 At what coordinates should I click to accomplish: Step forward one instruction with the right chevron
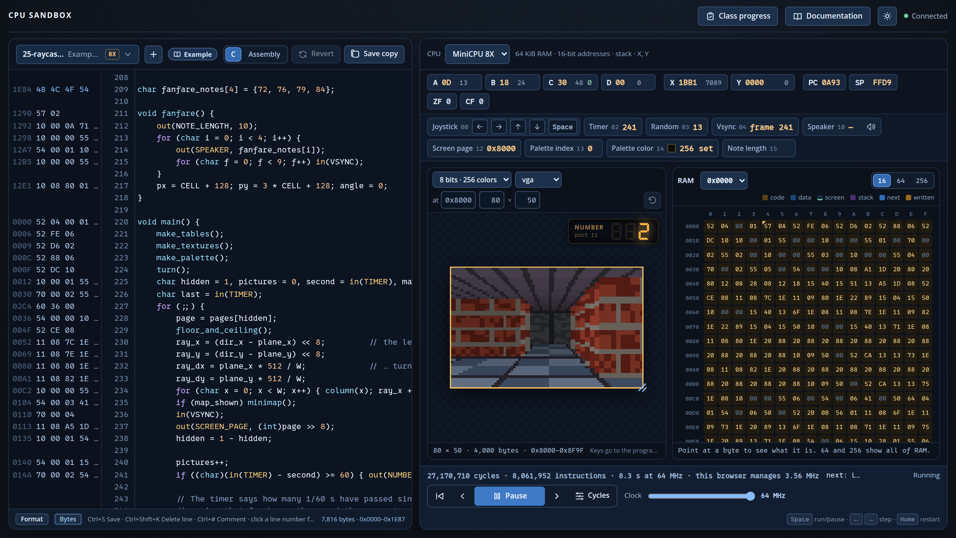click(556, 496)
